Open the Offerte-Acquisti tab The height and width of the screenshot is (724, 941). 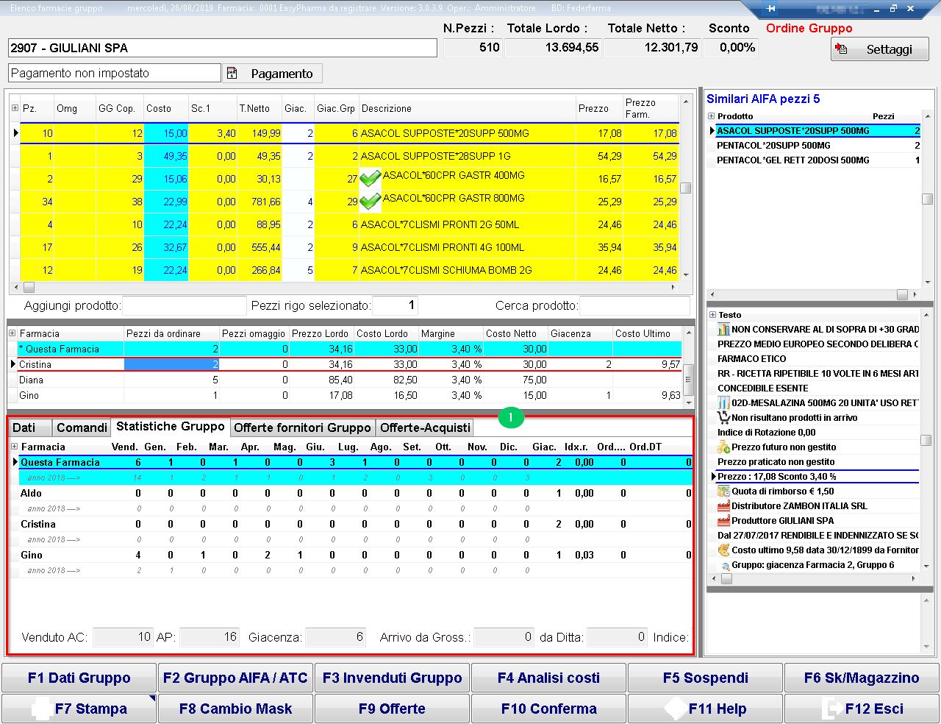(x=425, y=427)
